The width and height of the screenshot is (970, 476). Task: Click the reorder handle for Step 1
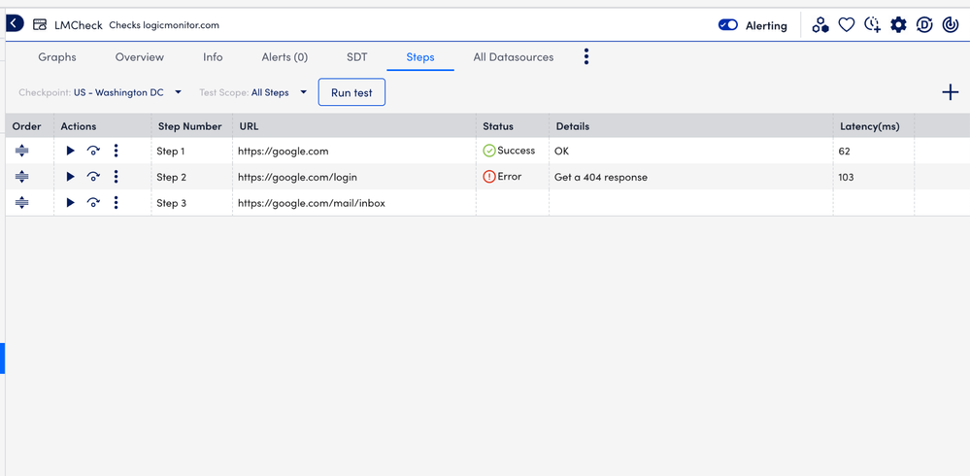point(22,151)
